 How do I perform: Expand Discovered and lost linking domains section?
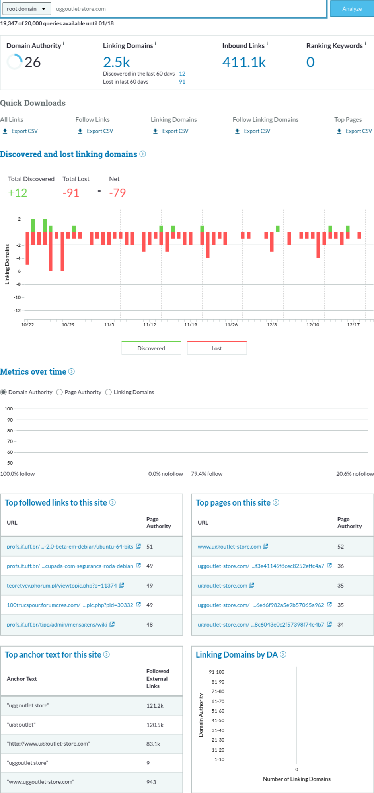tap(143, 154)
